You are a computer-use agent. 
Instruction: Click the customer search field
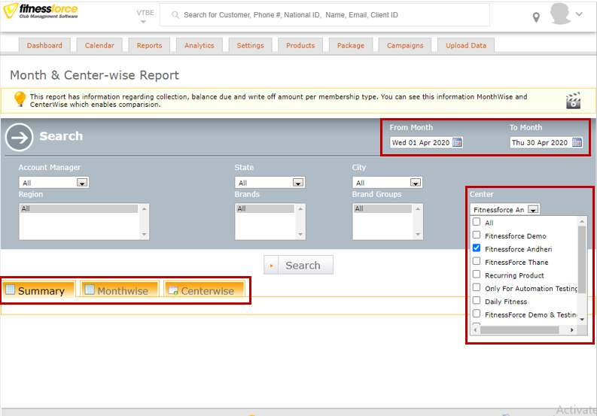(x=324, y=15)
